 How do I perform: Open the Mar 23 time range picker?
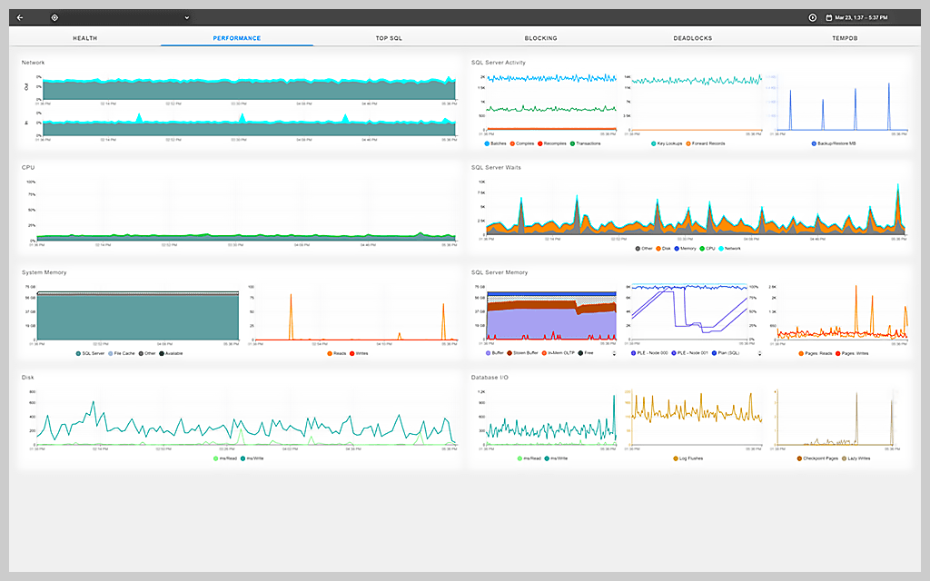coord(873,17)
